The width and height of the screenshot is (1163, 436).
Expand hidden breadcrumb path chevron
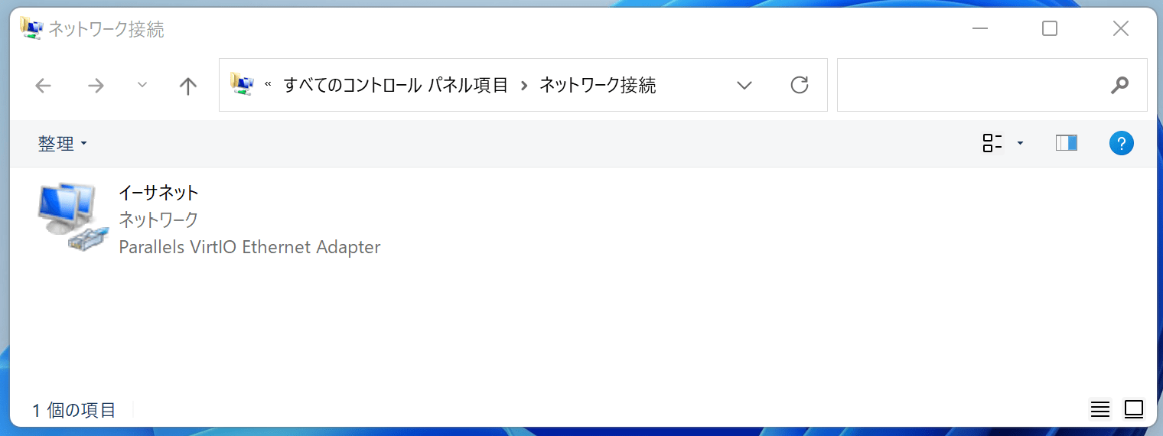click(268, 85)
